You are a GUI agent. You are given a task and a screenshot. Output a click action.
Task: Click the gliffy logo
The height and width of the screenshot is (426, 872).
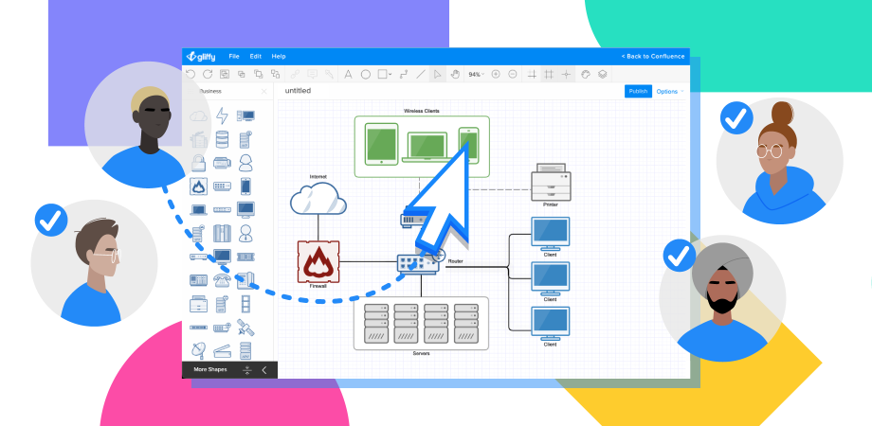[201, 56]
